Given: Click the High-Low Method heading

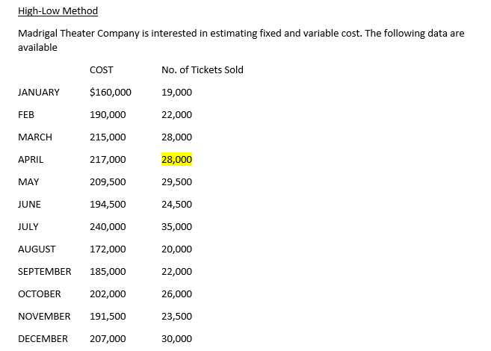Looking at the screenshot, I should pyautogui.click(x=58, y=11).
